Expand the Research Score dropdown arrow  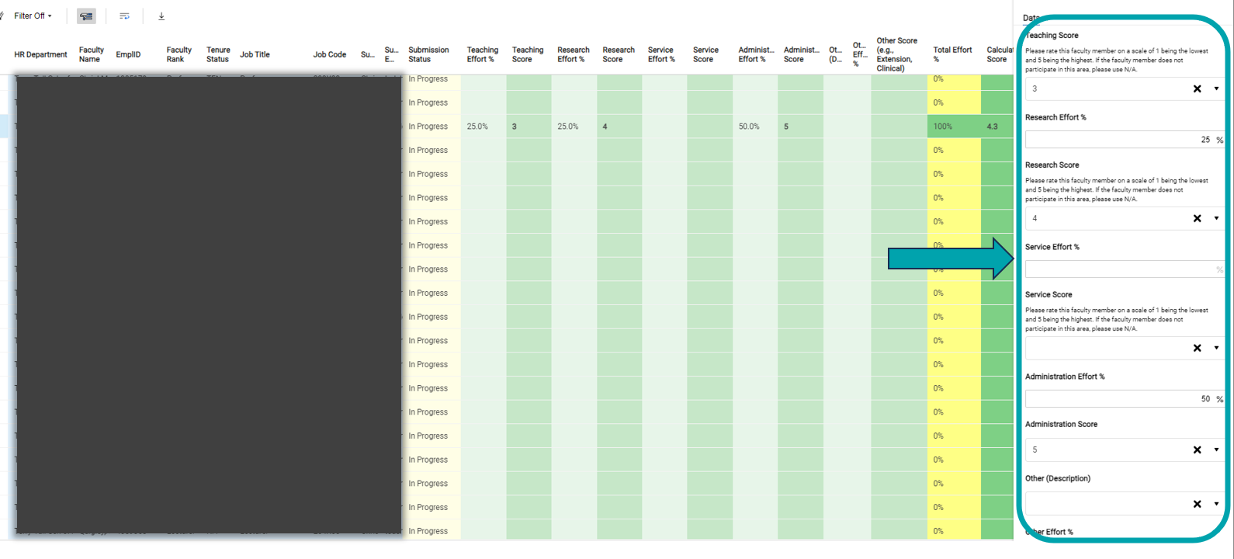coord(1216,218)
